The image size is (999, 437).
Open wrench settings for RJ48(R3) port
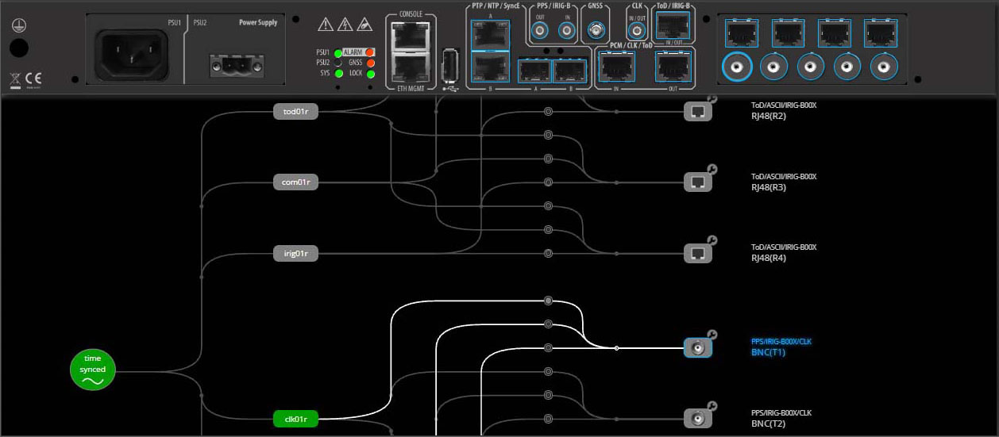point(712,170)
